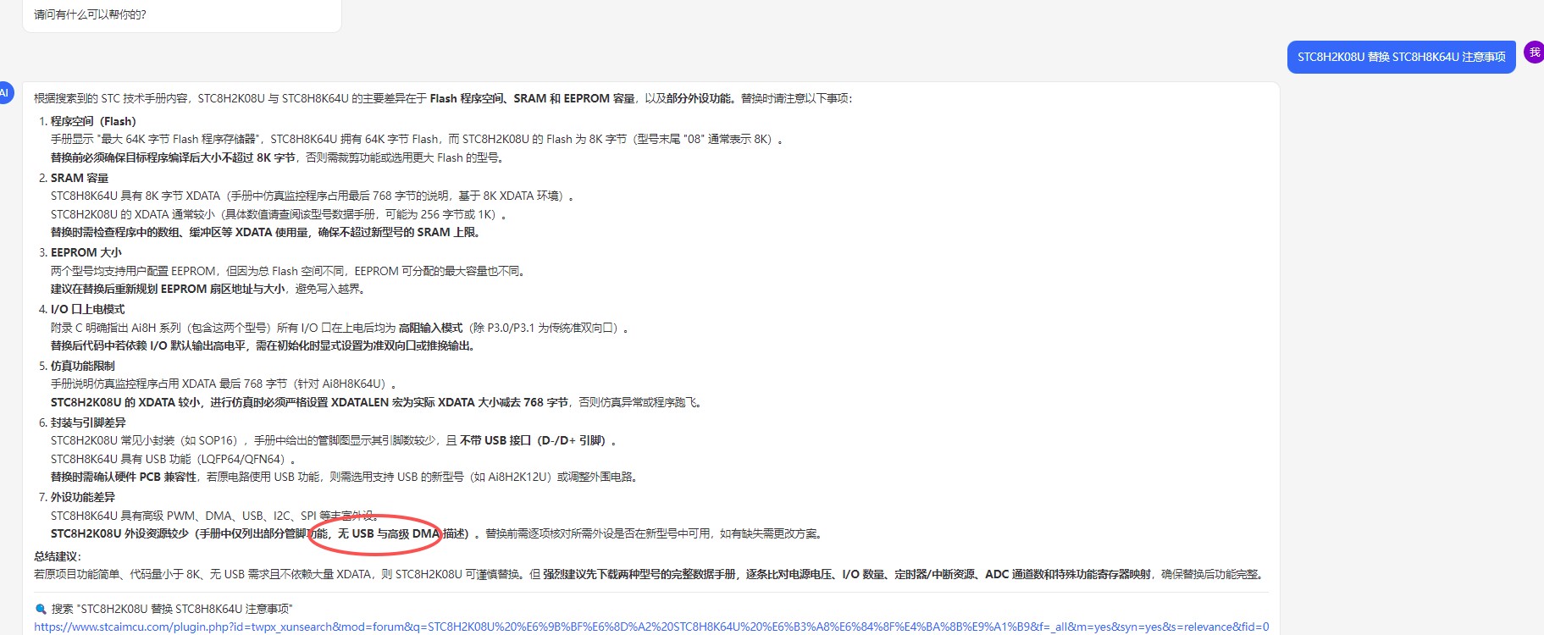Click the line "替换后代码中若依赖 I/O 默认输出高电平"
Screen dimensions: 1544x635
[264, 345]
